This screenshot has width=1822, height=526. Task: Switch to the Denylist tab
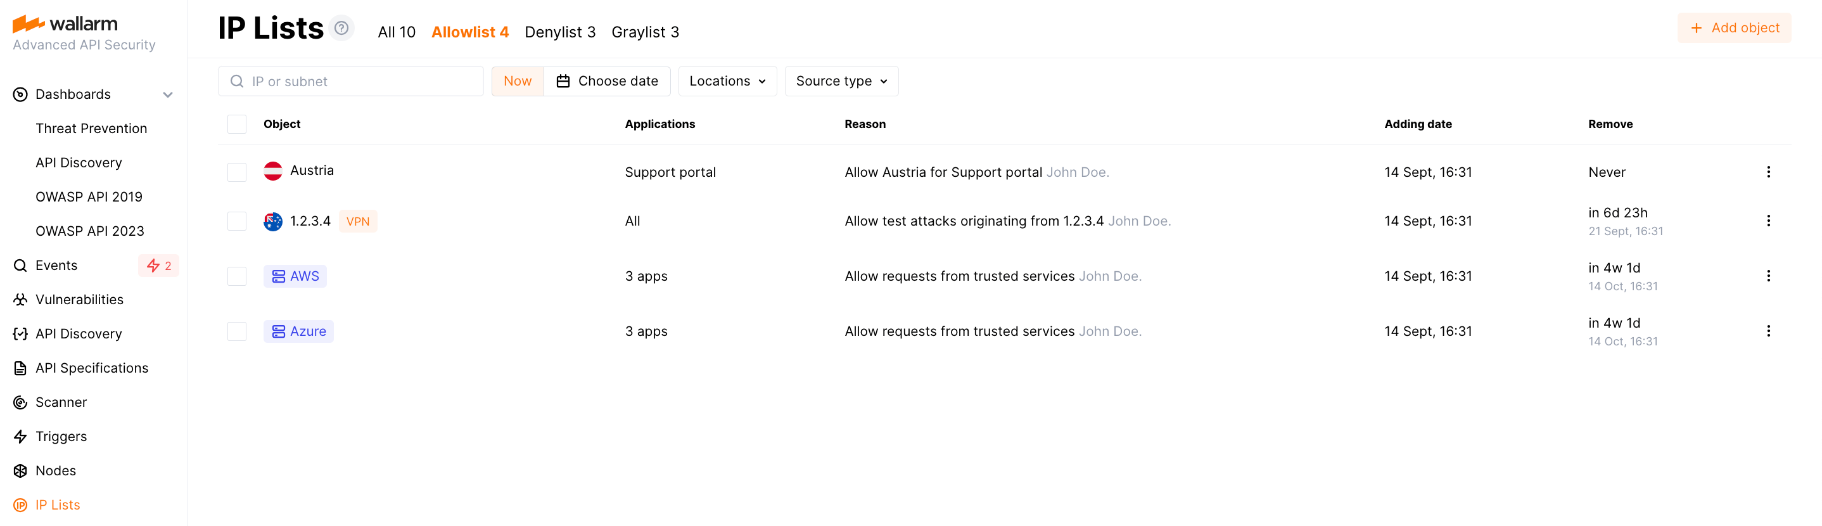point(559,32)
